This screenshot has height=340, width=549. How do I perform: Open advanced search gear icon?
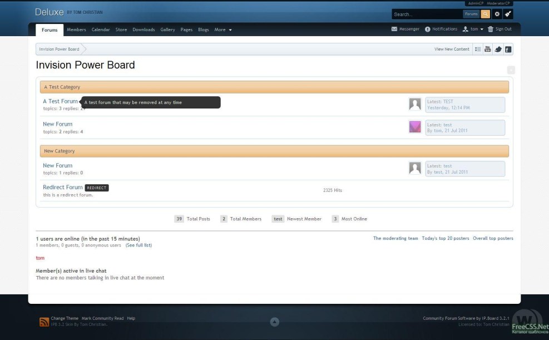497,14
